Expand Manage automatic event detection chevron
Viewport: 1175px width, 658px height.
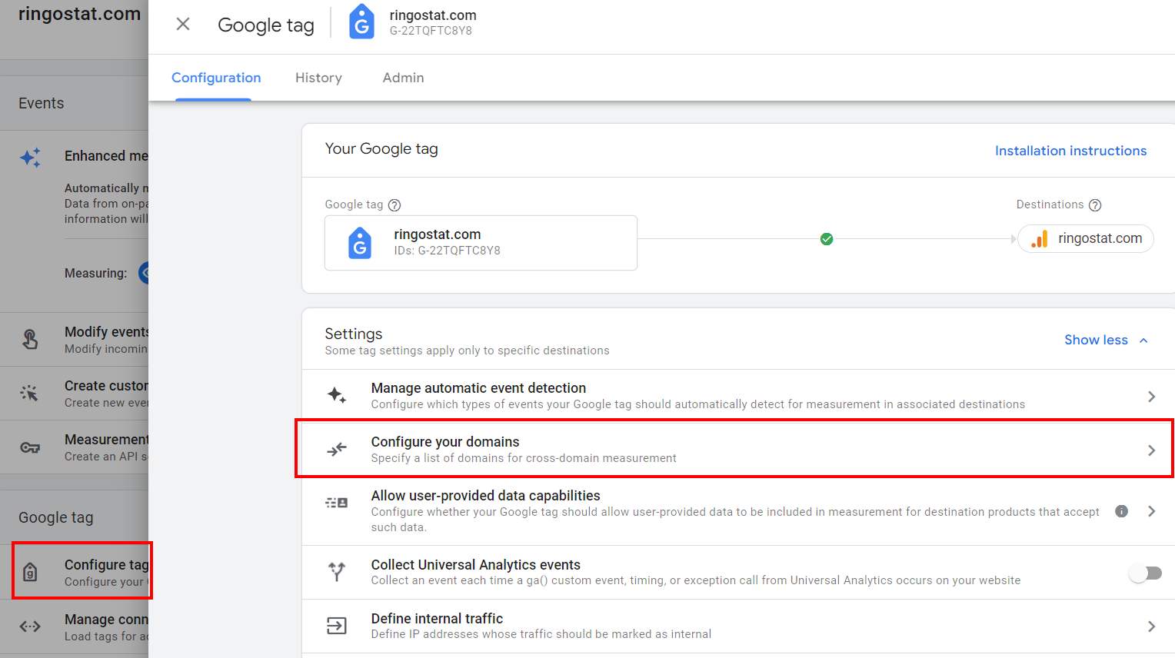(1151, 397)
